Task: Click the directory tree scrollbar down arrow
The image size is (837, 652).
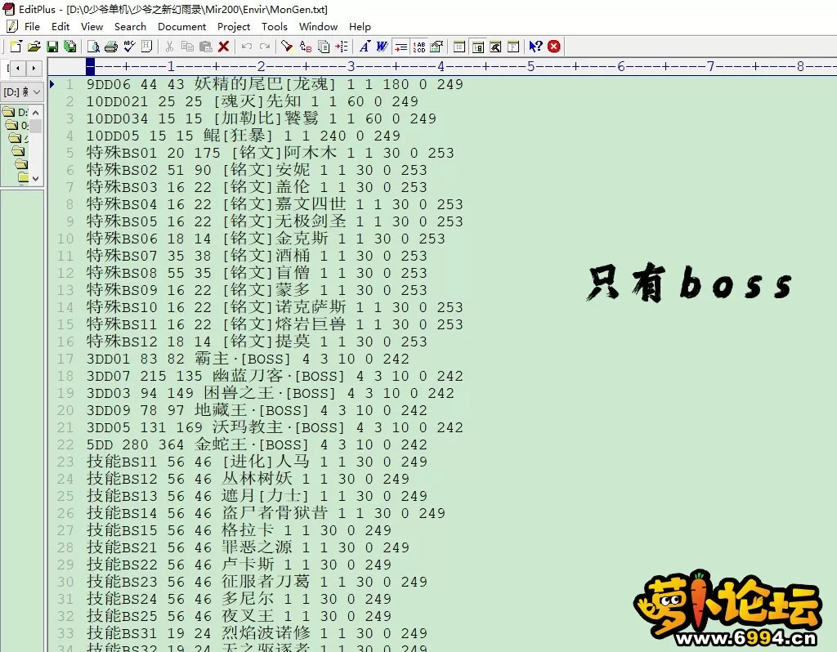Action: (35, 178)
